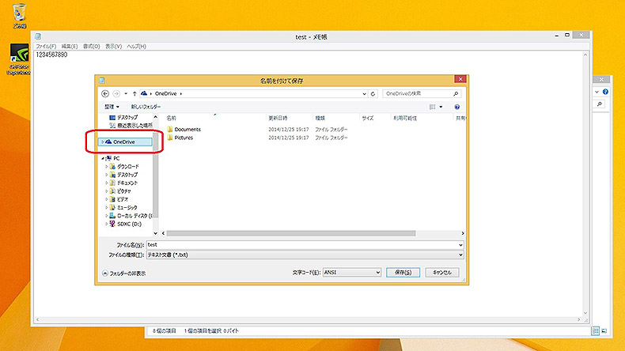This screenshot has width=625, height=351.
Task: Collapse the folder pane with フォルダーの非表示
Action: tap(124, 274)
